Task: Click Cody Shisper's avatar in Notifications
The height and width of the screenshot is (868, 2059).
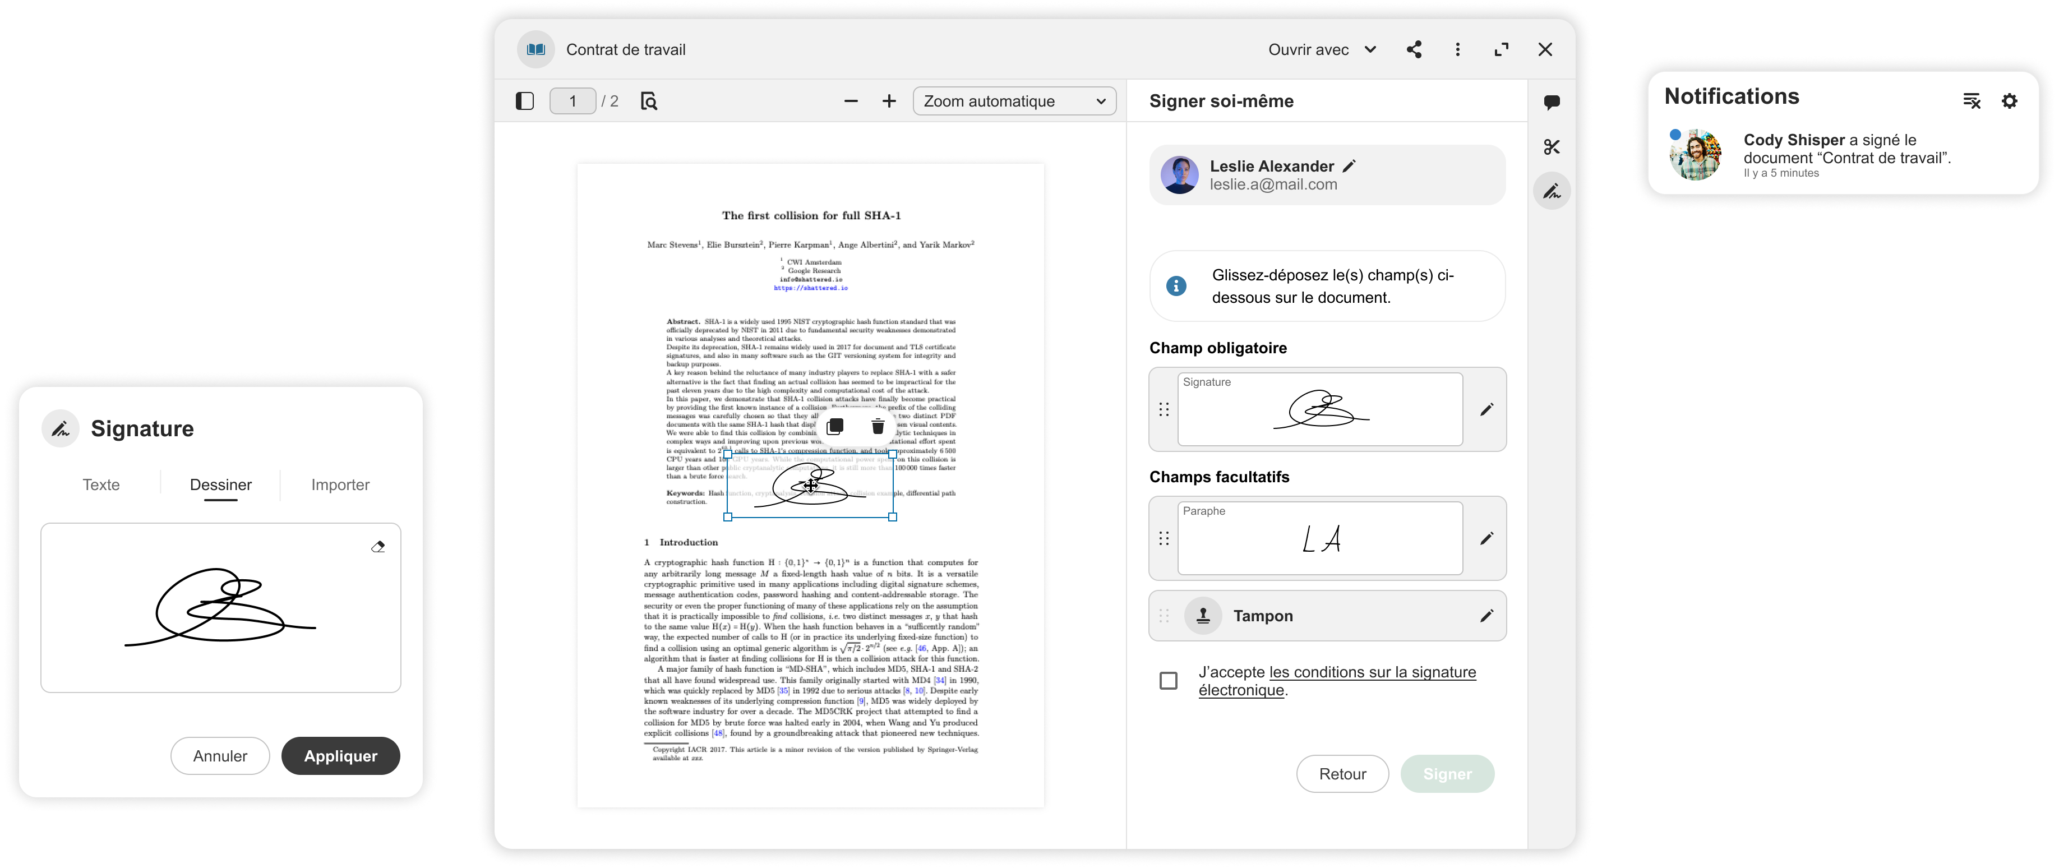Action: [x=1695, y=155]
